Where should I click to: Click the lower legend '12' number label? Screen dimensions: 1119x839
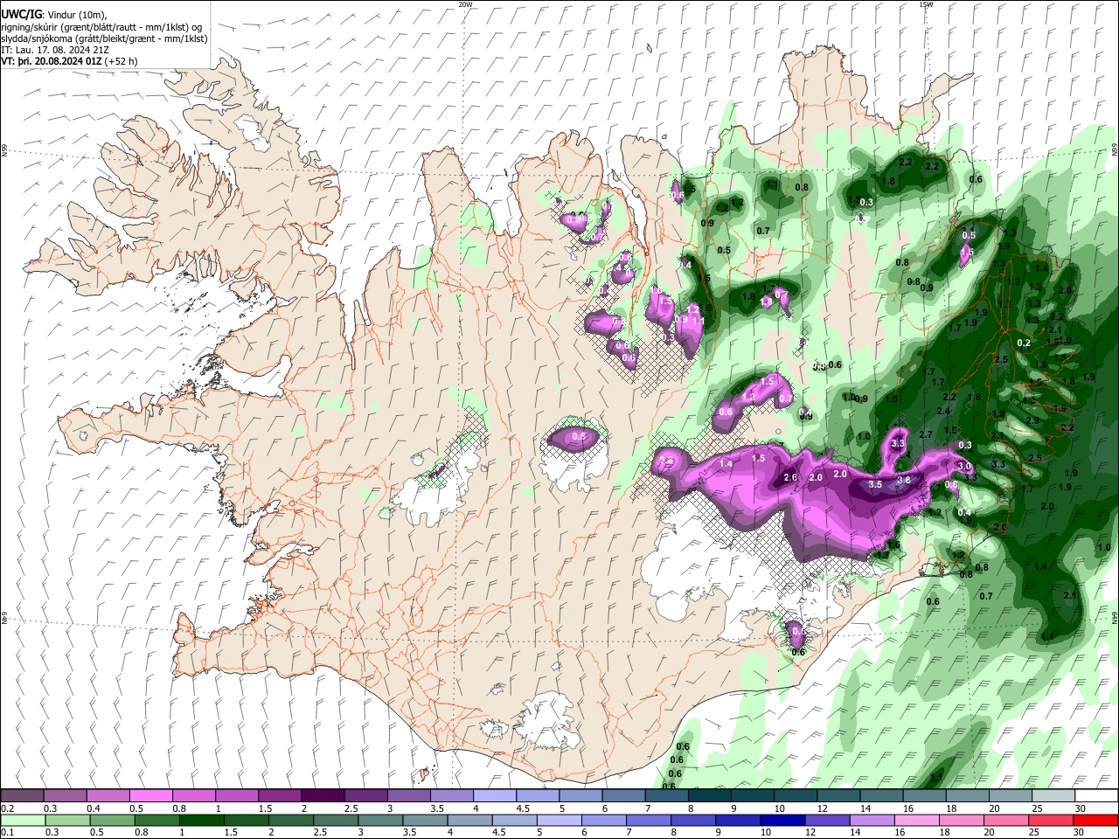810,833
